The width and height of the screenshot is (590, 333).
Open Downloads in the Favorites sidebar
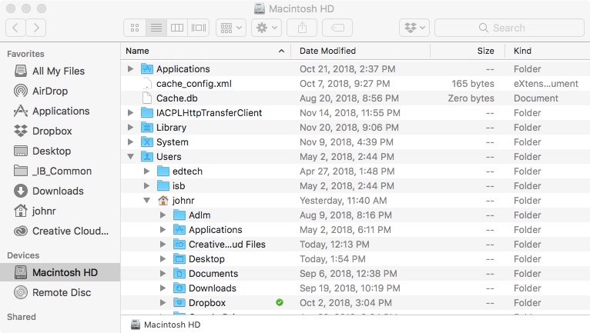tap(58, 191)
